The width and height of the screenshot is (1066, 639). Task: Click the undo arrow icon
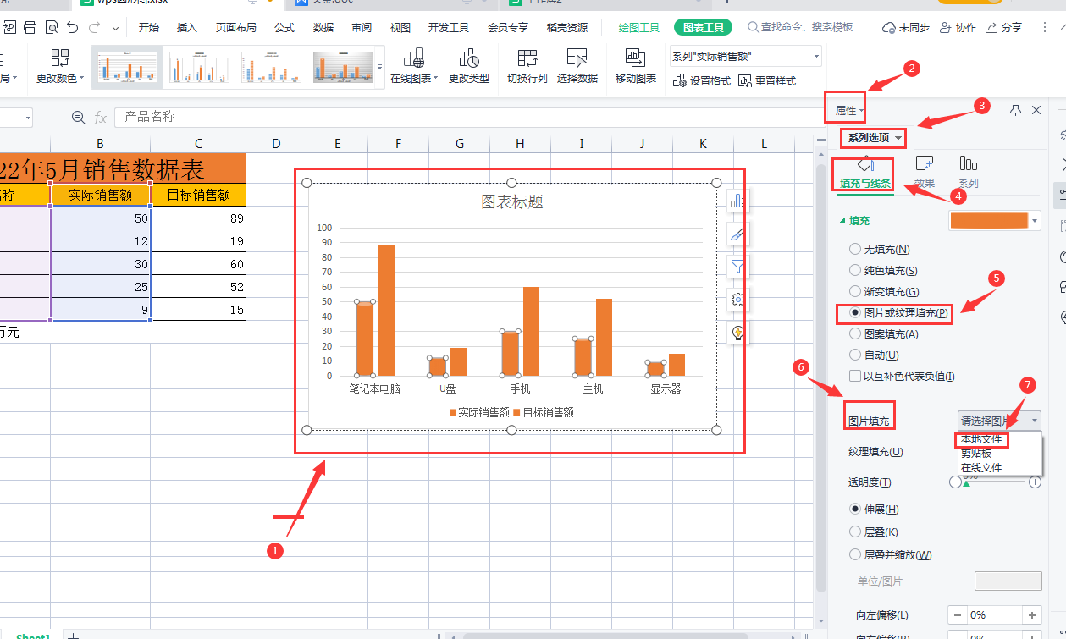[x=73, y=28]
